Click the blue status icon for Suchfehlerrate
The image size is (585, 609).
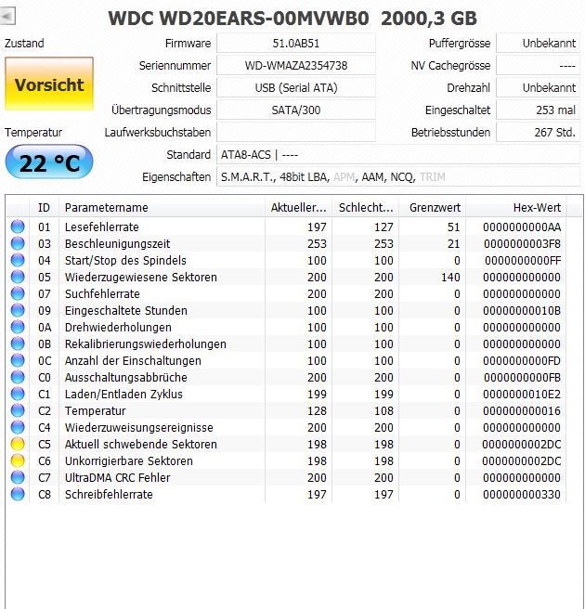click(x=18, y=293)
